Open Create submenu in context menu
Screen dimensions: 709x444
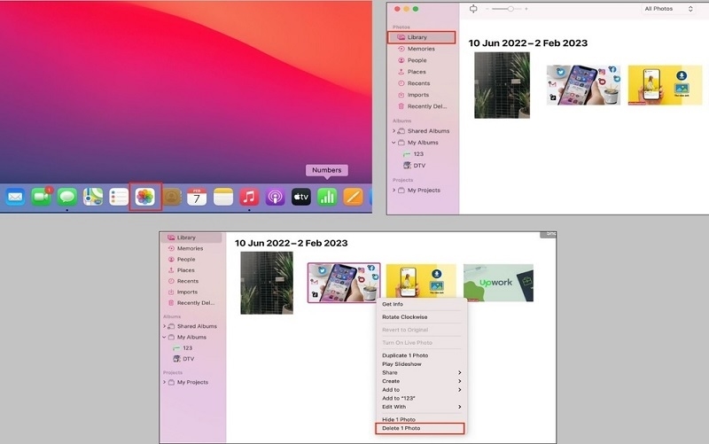coord(420,381)
